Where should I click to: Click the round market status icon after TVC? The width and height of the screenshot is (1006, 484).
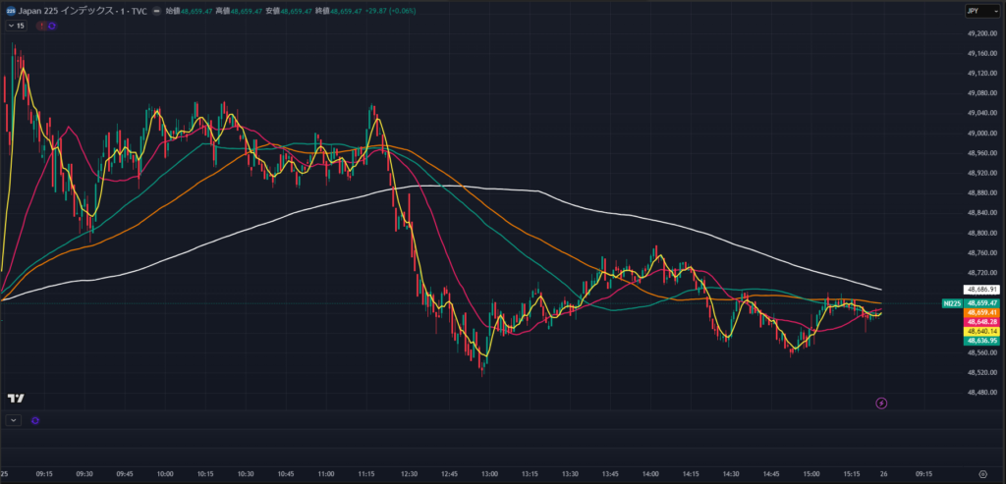point(155,10)
